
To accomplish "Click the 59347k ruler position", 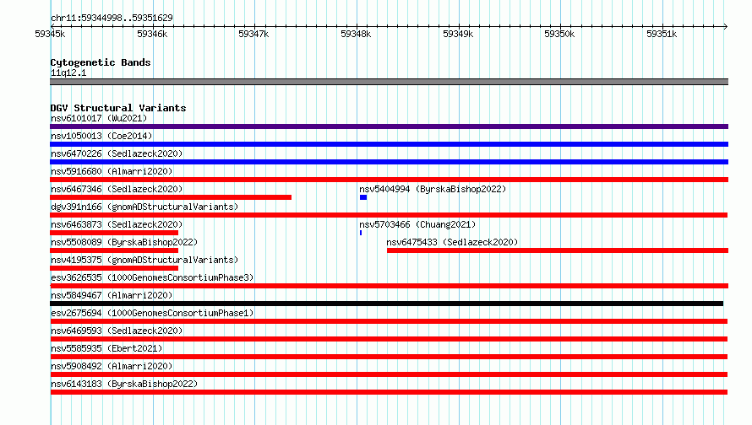I will [x=253, y=34].
